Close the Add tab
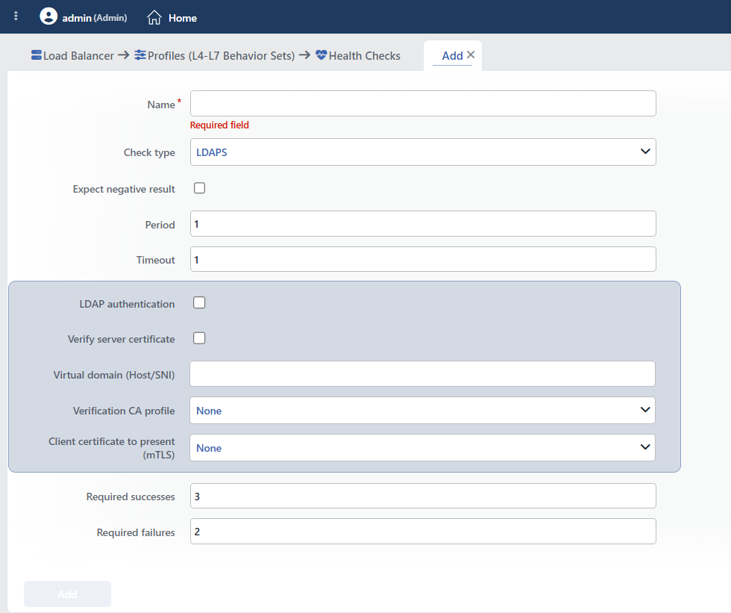Screen dimensions: 731x613 coord(471,55)
